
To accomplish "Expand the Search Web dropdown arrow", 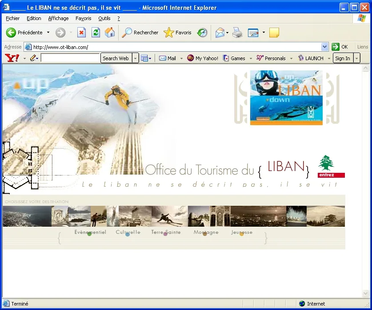I will click(x=135, y=58).
